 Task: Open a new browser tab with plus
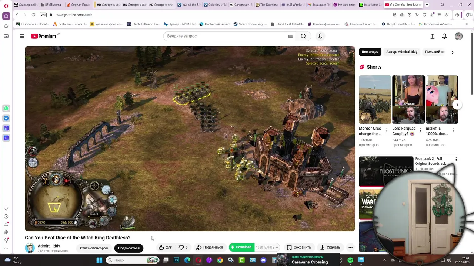[x=427, y=5]
